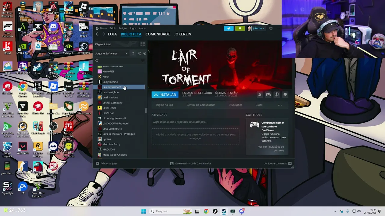This screenshot has height=216, width=385.
Task: Go back with Steam back arrow
Action: click(x=97, y=34)
